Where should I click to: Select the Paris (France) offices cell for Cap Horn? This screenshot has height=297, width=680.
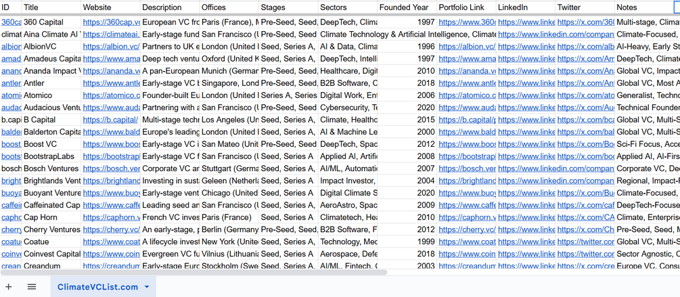(229, 217)
